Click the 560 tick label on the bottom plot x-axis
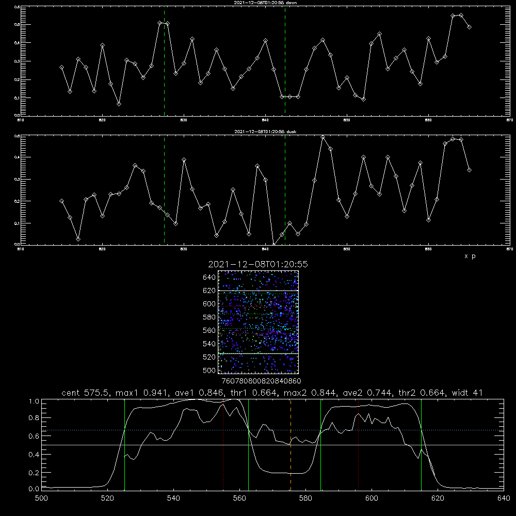Screen dimensions: 516x516 (x=239, y=498)
